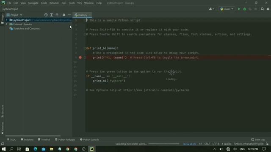
Task: Open the Help menu
Action: tap(99, 3)
